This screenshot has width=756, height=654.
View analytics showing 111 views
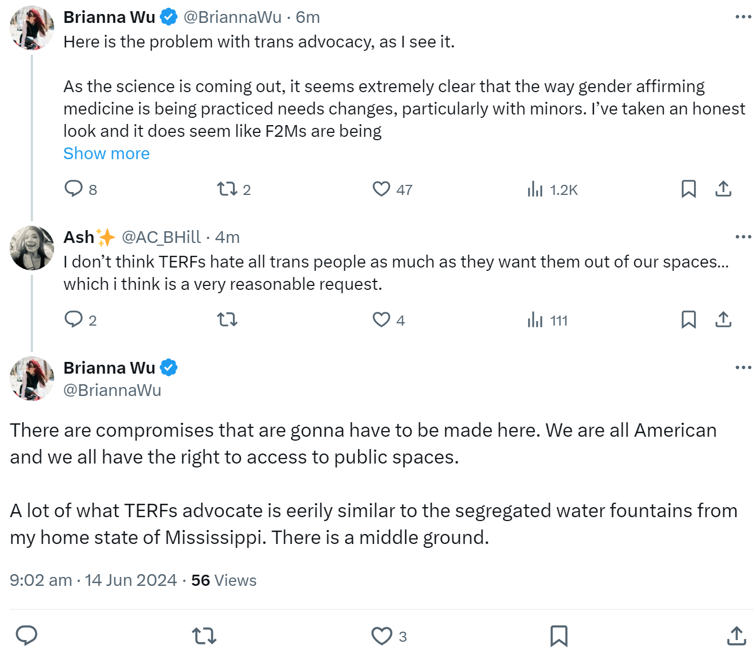point(535,319)
